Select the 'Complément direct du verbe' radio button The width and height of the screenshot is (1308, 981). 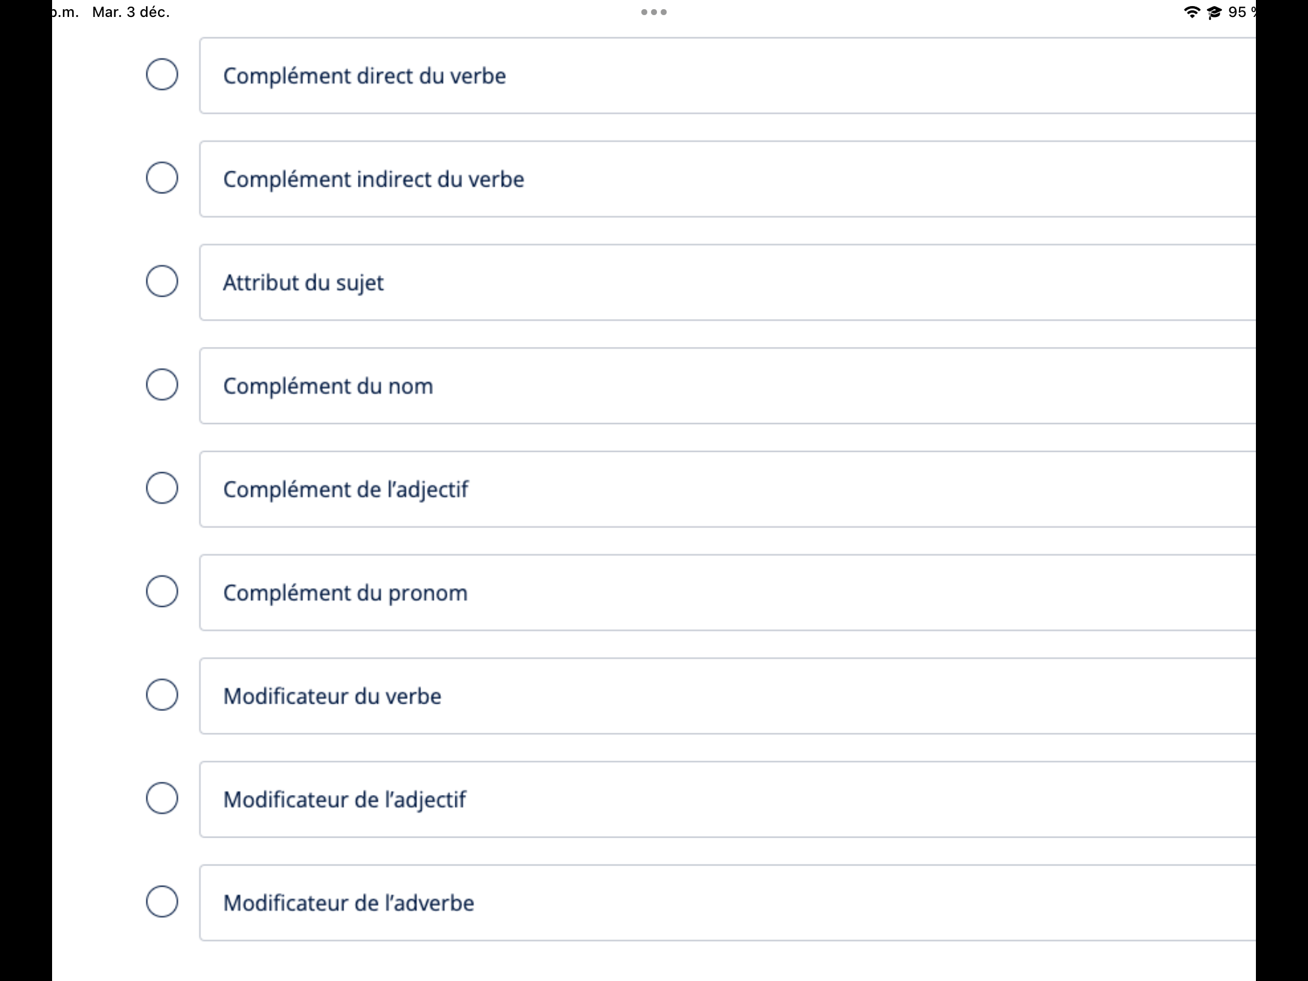(162, 74)
